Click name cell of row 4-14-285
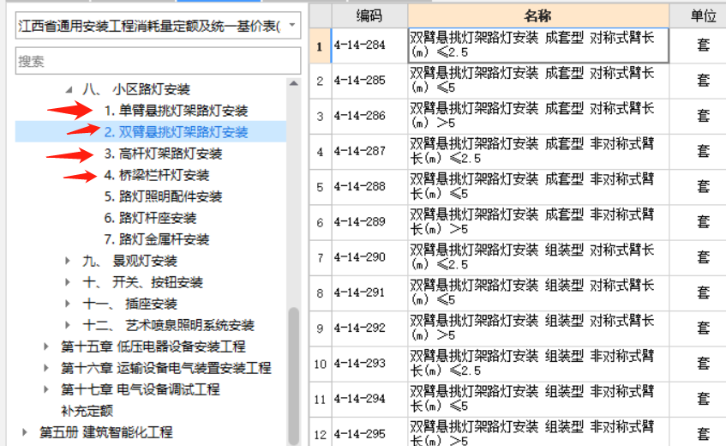 [538, 81]
